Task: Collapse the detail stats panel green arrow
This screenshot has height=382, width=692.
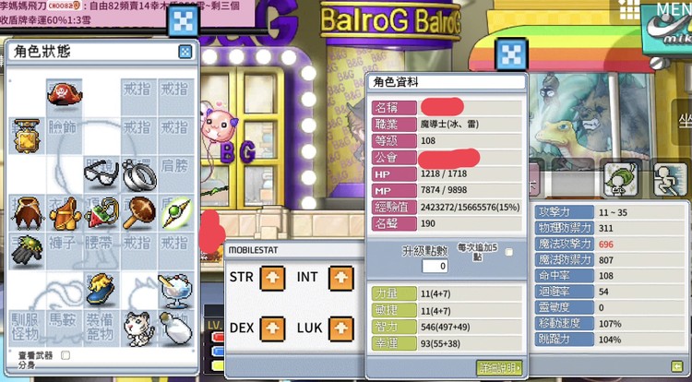Action: coord(676,365)
